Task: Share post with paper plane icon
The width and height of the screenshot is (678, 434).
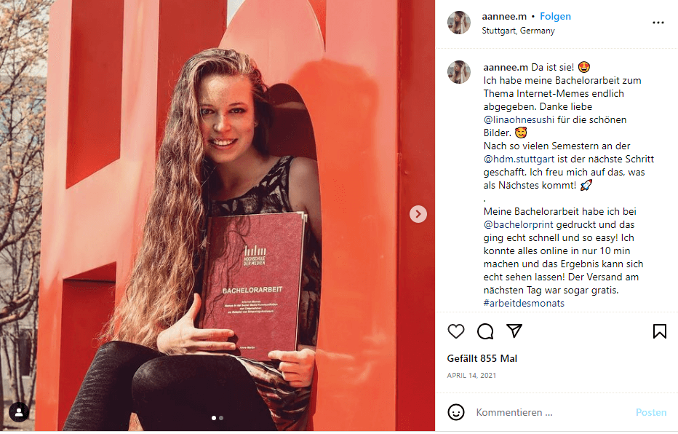Action: point(514,331)
